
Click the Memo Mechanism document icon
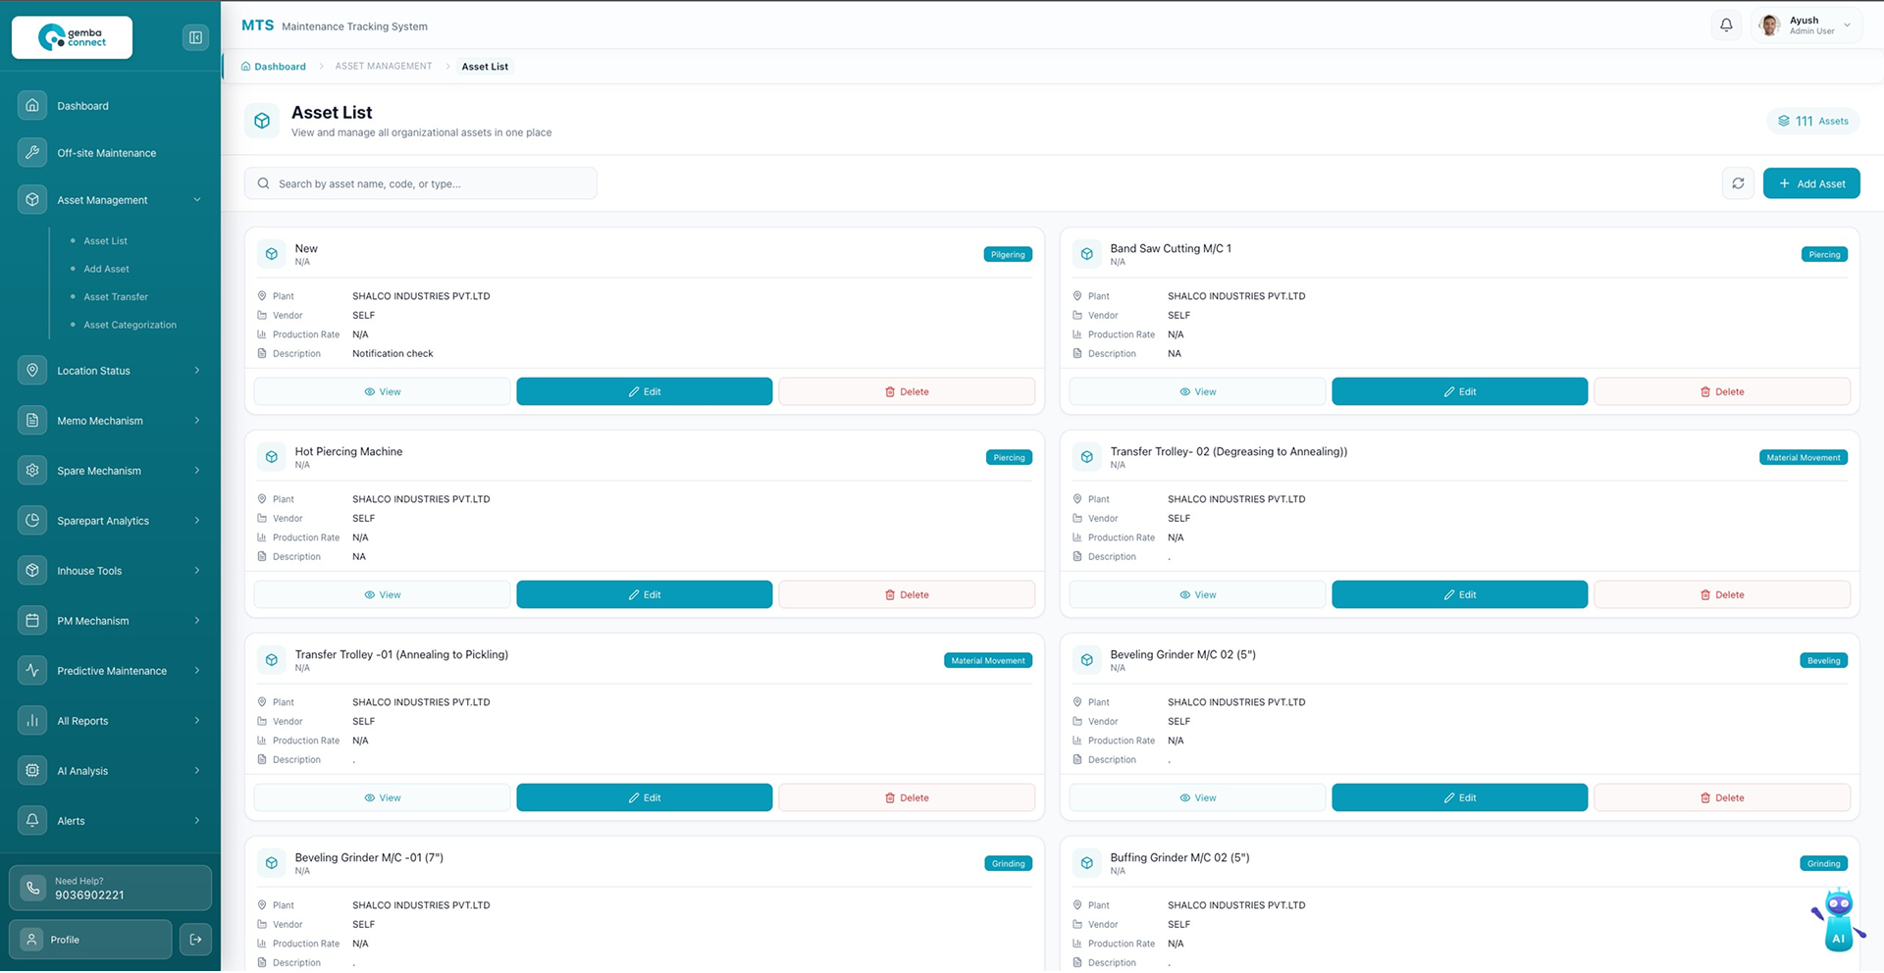click(x=32, y=420)
